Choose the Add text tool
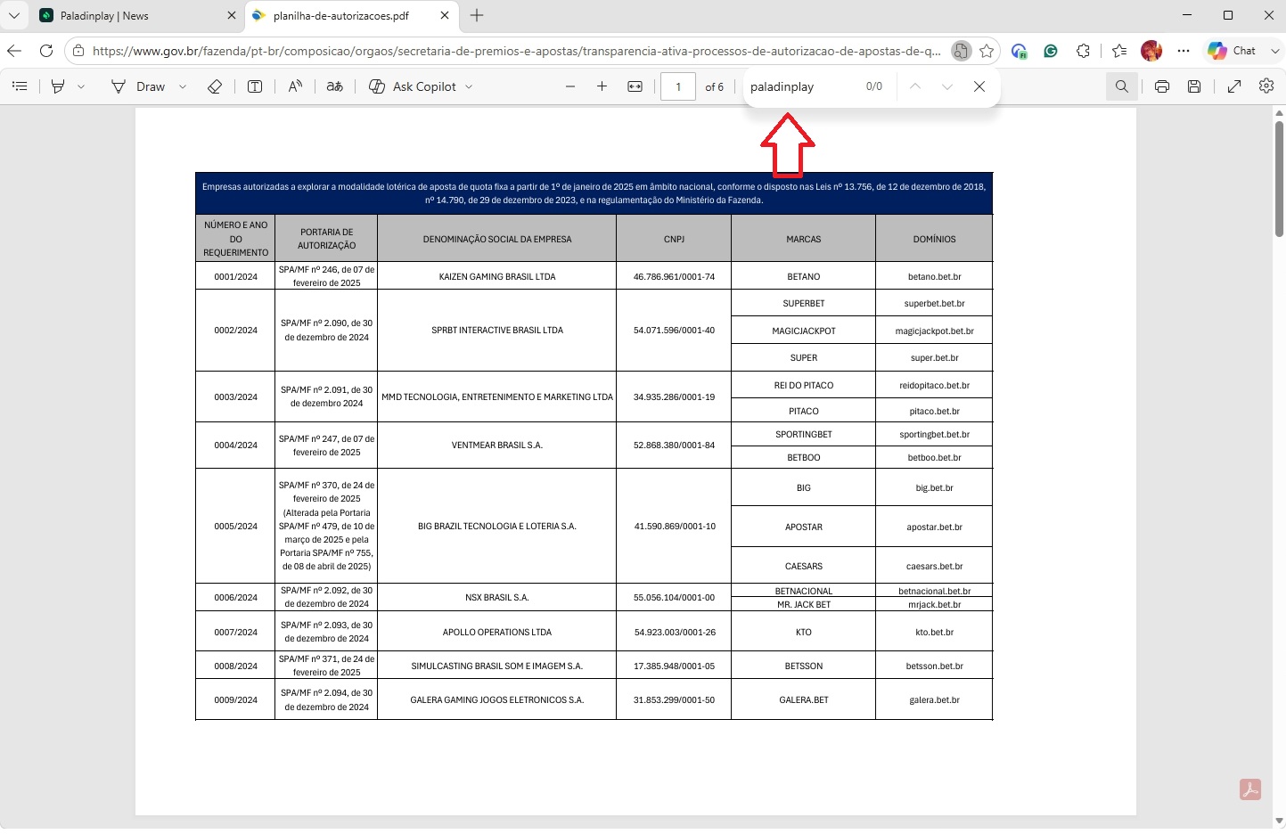Image resolution: width=1286 pixels, height=834 pixels. point(255,86)
